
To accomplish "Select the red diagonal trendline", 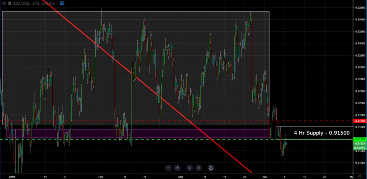I will [147, 87].
